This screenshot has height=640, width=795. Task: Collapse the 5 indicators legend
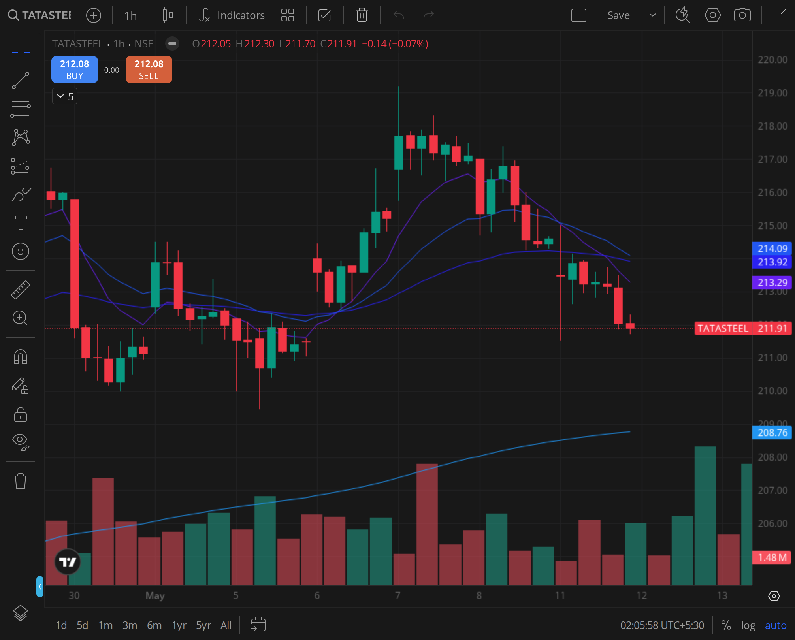(65, 96)
